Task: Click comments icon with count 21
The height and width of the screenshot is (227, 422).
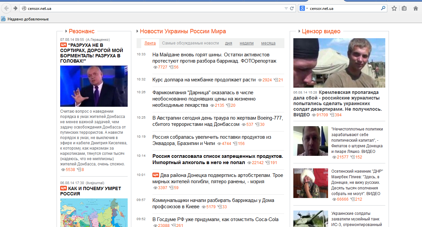Action: [276, 80]
